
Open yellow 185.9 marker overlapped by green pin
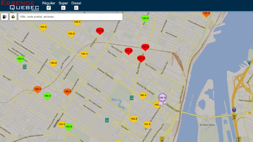point(61,125)
